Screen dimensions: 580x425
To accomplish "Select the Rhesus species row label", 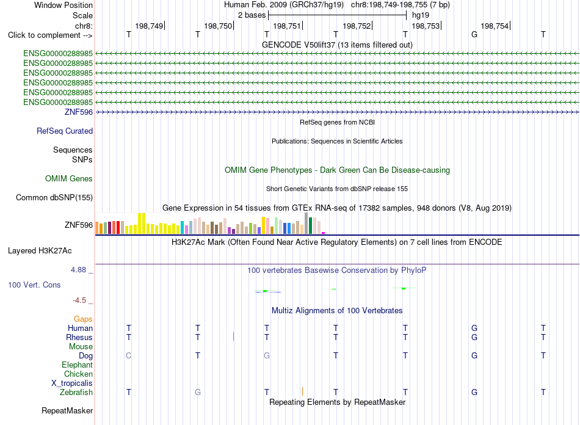I will pos(79,337).
